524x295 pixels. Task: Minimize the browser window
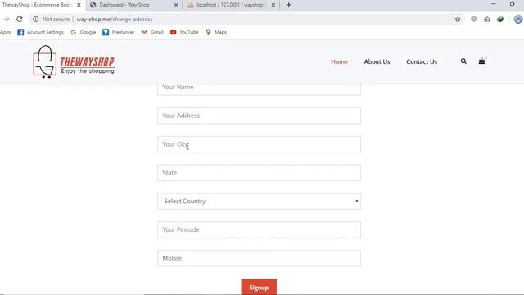pyautogui.click(x=494, y=4)
